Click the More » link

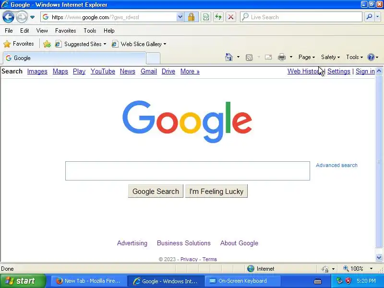[190, 71]
